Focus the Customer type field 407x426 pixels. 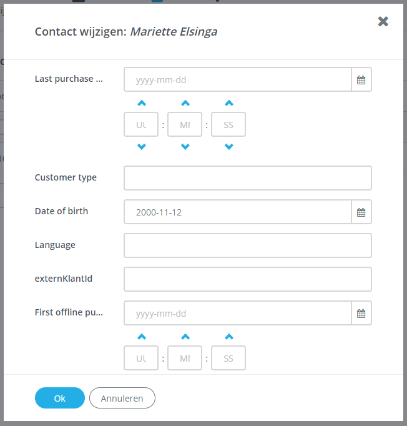pos(247,178)
